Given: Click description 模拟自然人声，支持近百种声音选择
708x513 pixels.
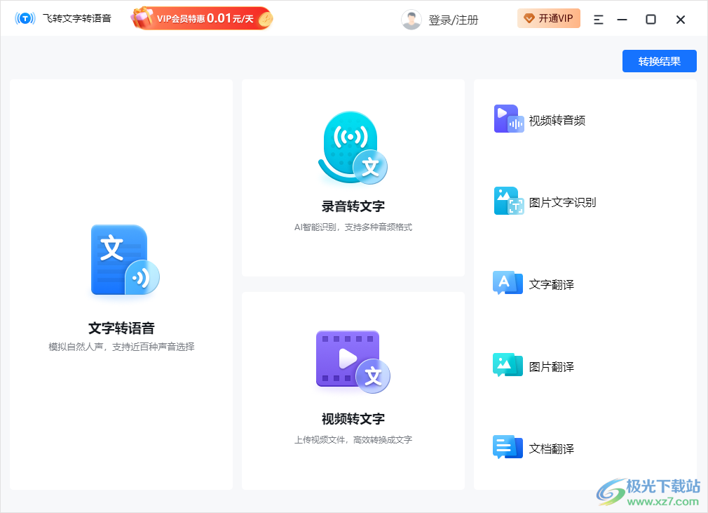Looking at the screenshot, I should (x=121, y=347).
